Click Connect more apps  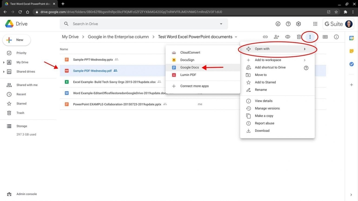click(194, 86)
